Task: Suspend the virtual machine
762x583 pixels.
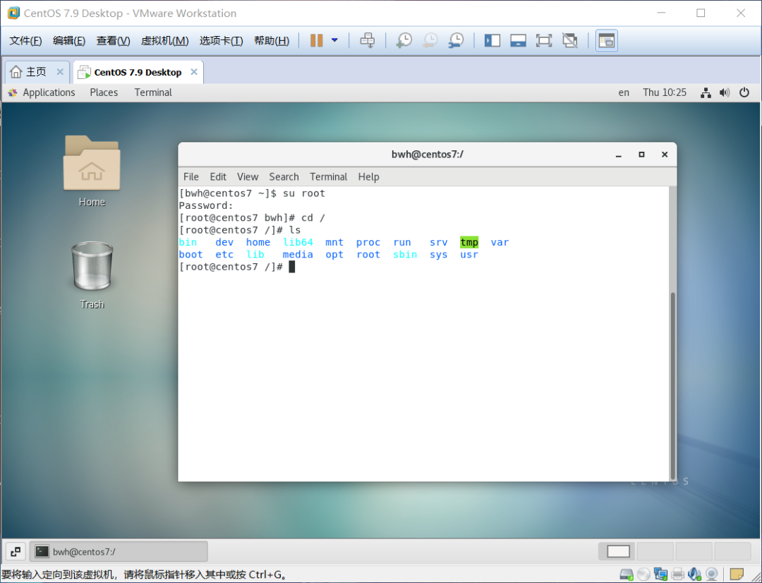Action: coord(316,40)
